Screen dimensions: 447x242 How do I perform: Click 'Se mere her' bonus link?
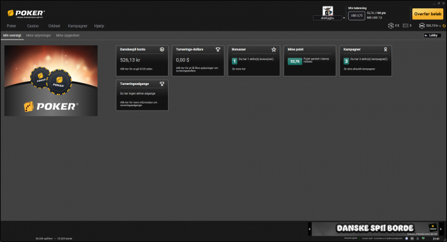239,69
